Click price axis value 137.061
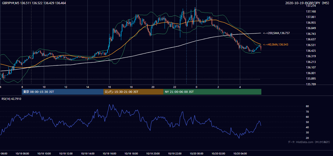This screenshot has height=156, width=333. [x=311, y=17]
